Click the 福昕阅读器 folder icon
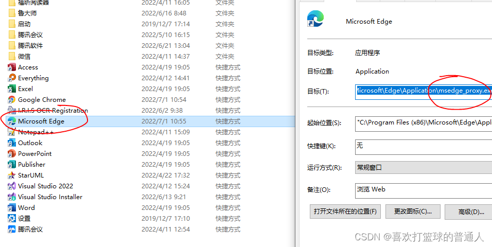This screenshot has height=247, width=492. 12,3
